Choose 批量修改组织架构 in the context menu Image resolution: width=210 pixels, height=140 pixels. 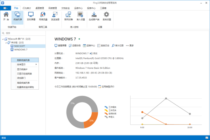tap(25, 87)
